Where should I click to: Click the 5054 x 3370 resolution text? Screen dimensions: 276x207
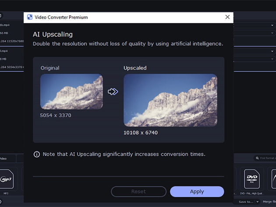56,116
